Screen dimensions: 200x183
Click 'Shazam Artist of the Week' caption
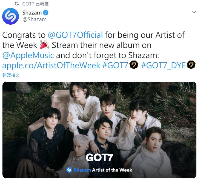click(x=99, y=170)
